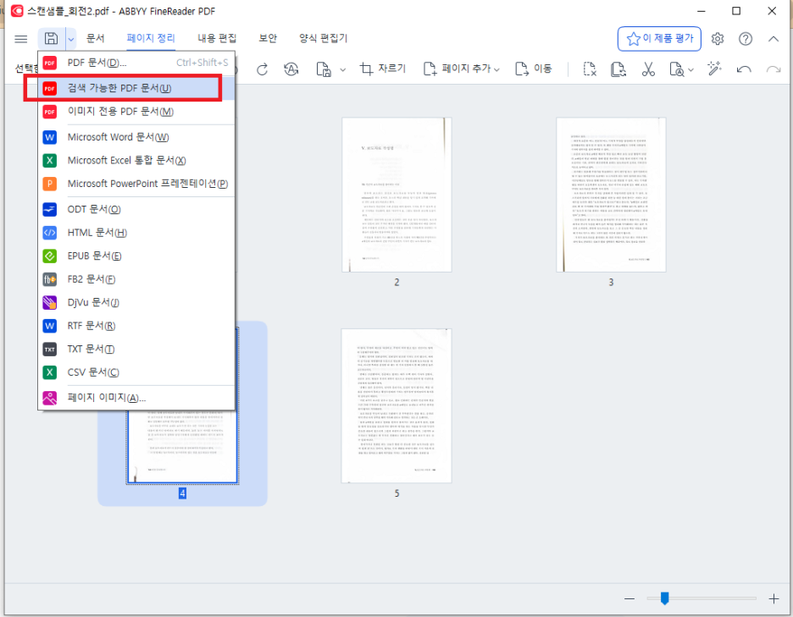The height and width of the screenshot is (617, 793).
Task: Rotate page clockwise icon
Action: click(x=262, y=69)
